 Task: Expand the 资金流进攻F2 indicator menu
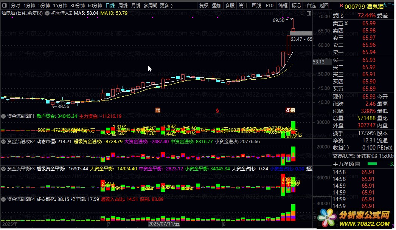(x=3, y=142)
